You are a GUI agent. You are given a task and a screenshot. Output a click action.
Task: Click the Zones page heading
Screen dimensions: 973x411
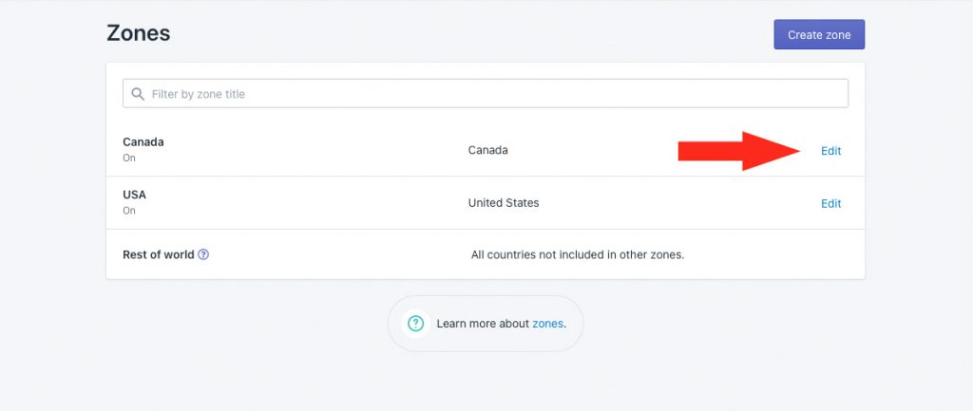(139, 33)
